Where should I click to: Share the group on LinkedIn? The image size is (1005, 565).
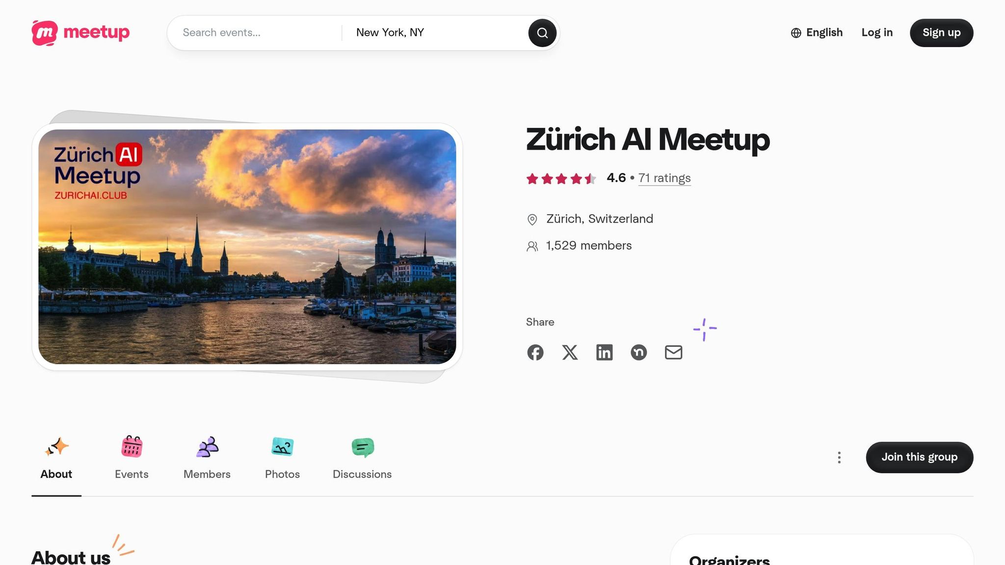(605, 352)
